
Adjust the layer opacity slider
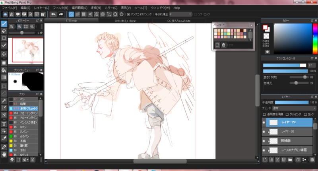tap(292, 103)
